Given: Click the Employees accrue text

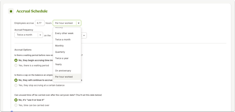Looking at the screenshot, I should pyautogui.click(x=24, y=23).
